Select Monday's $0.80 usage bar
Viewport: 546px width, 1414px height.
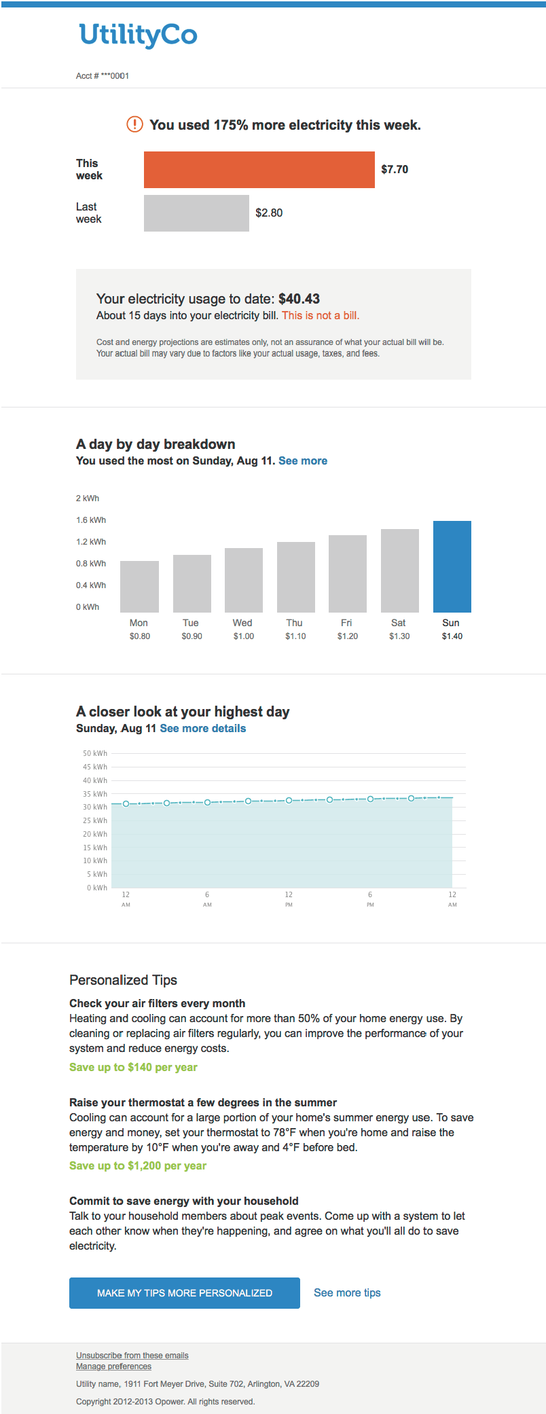139,585
